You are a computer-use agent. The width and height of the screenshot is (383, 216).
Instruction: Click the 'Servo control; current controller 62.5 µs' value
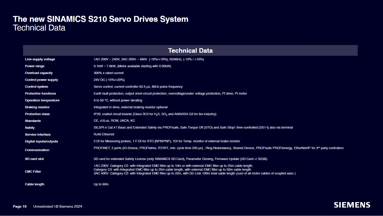pyautogui.click(x=138, y=87)
